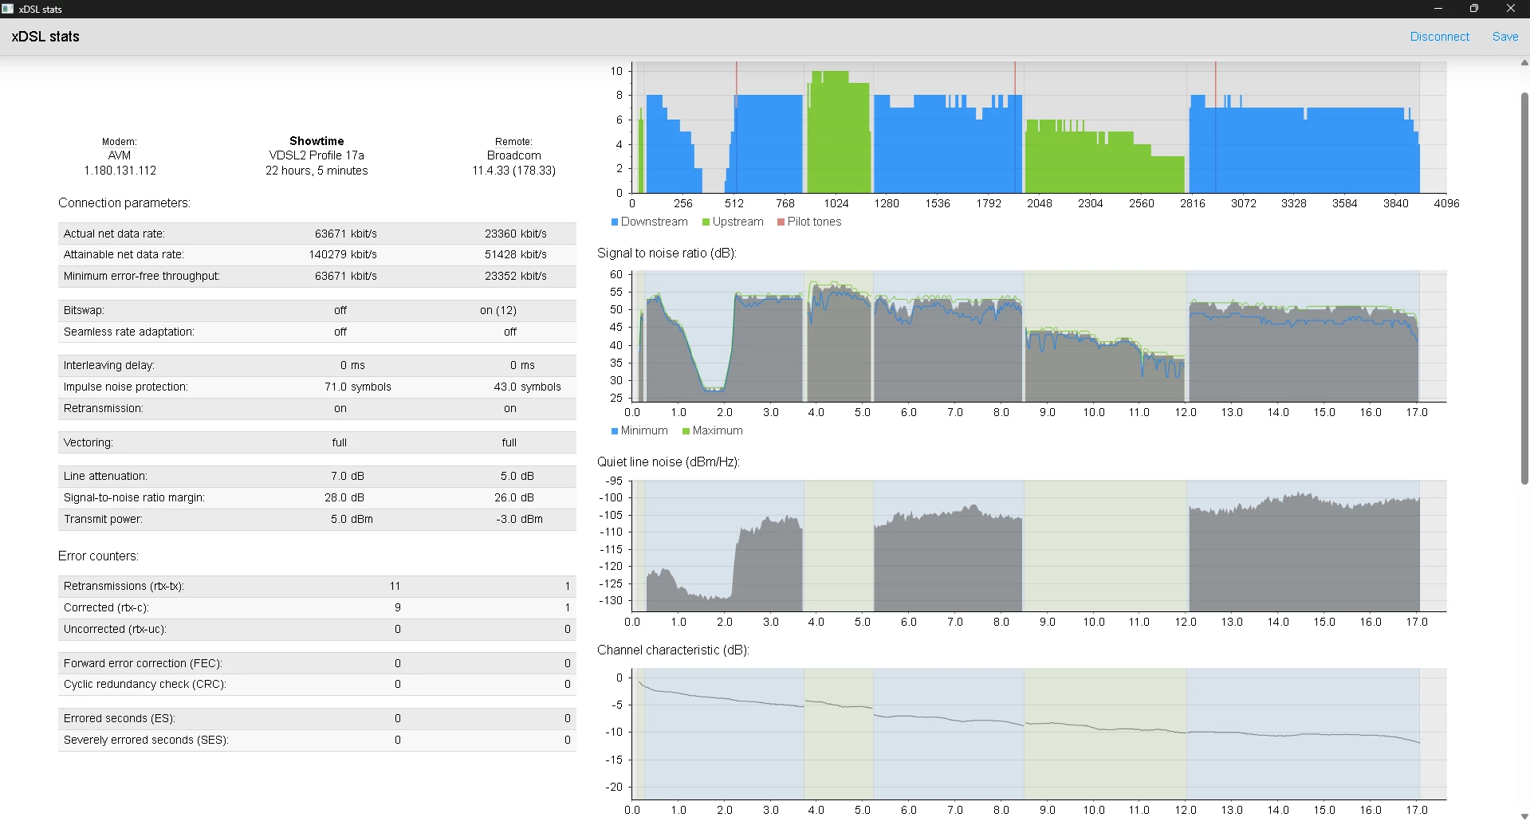Click the blue Downstream legend swatch
Image resolution: width=1530 pixels, height=821 pixels.
[x=615, y=222]
